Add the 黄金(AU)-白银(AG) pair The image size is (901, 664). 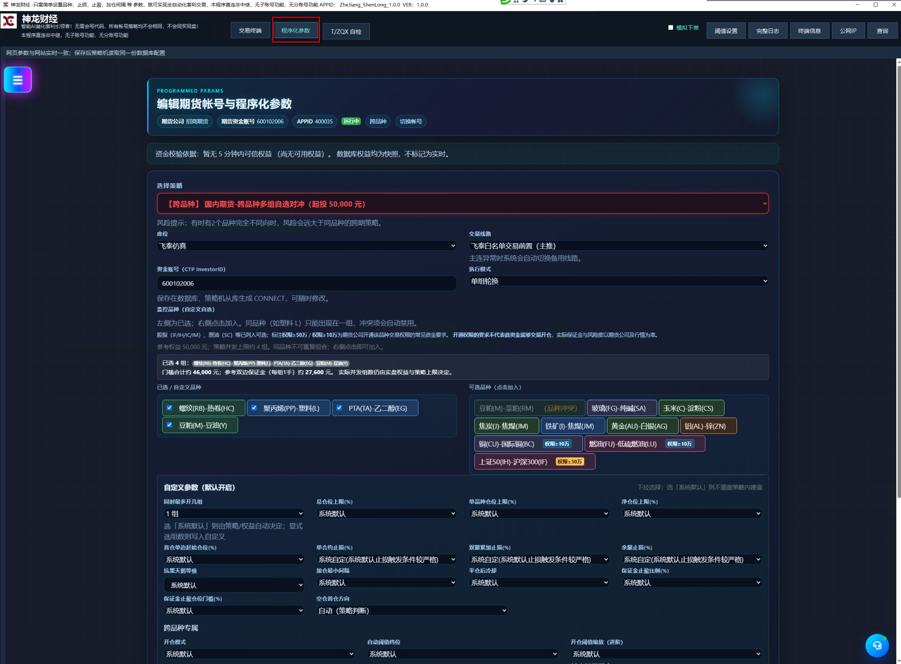tap(642, 426)
